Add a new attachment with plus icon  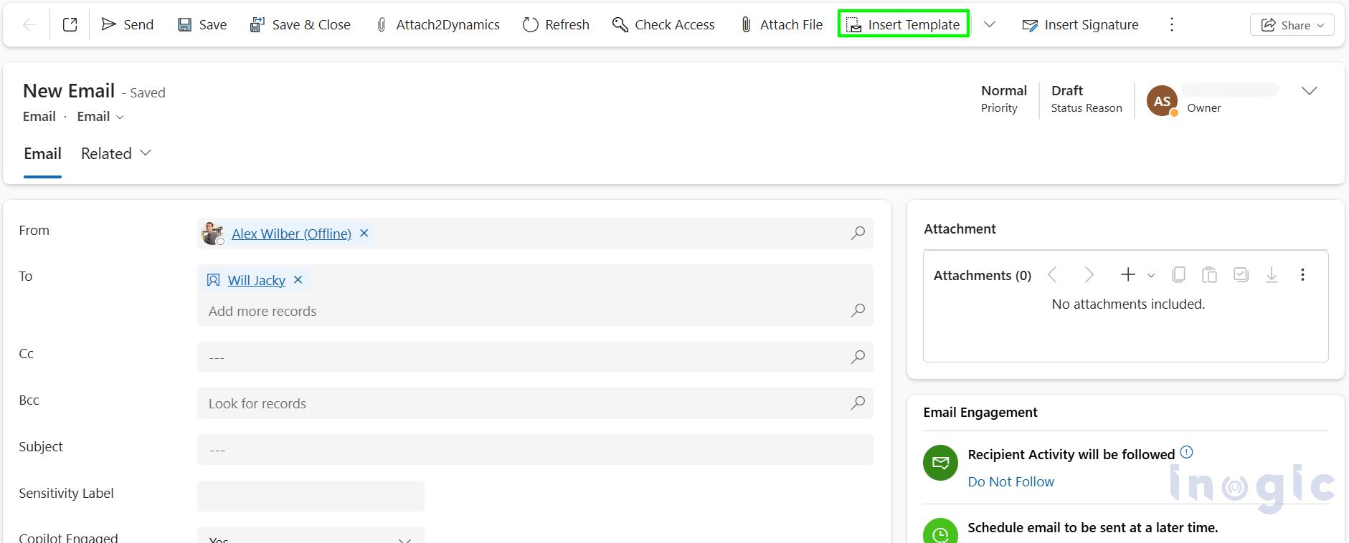(1128, 275)
